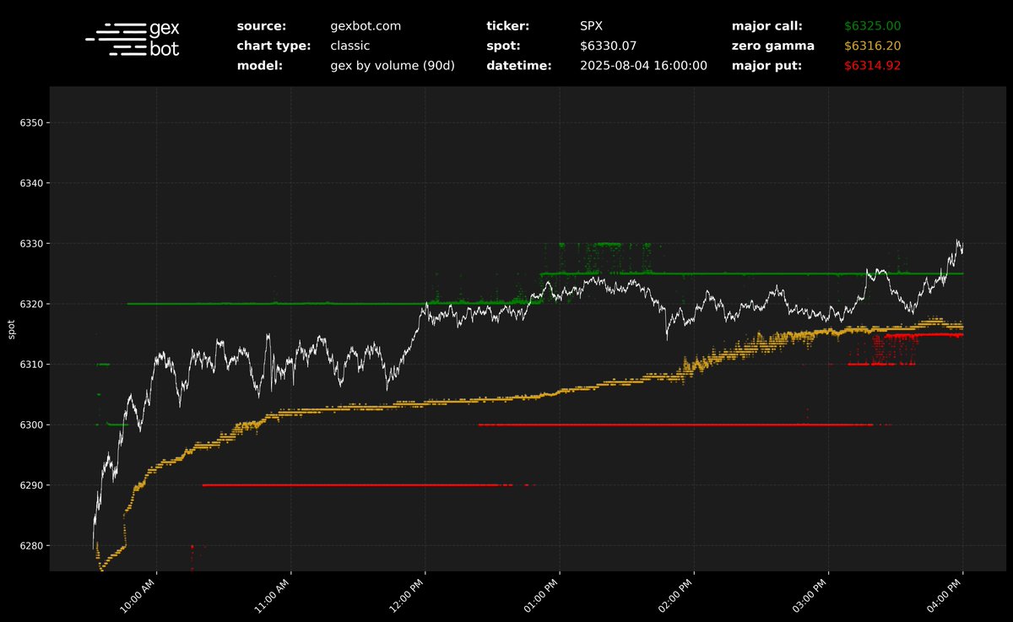
Task: Click the 'datetime:' label
Action: (x=518, y=65)
